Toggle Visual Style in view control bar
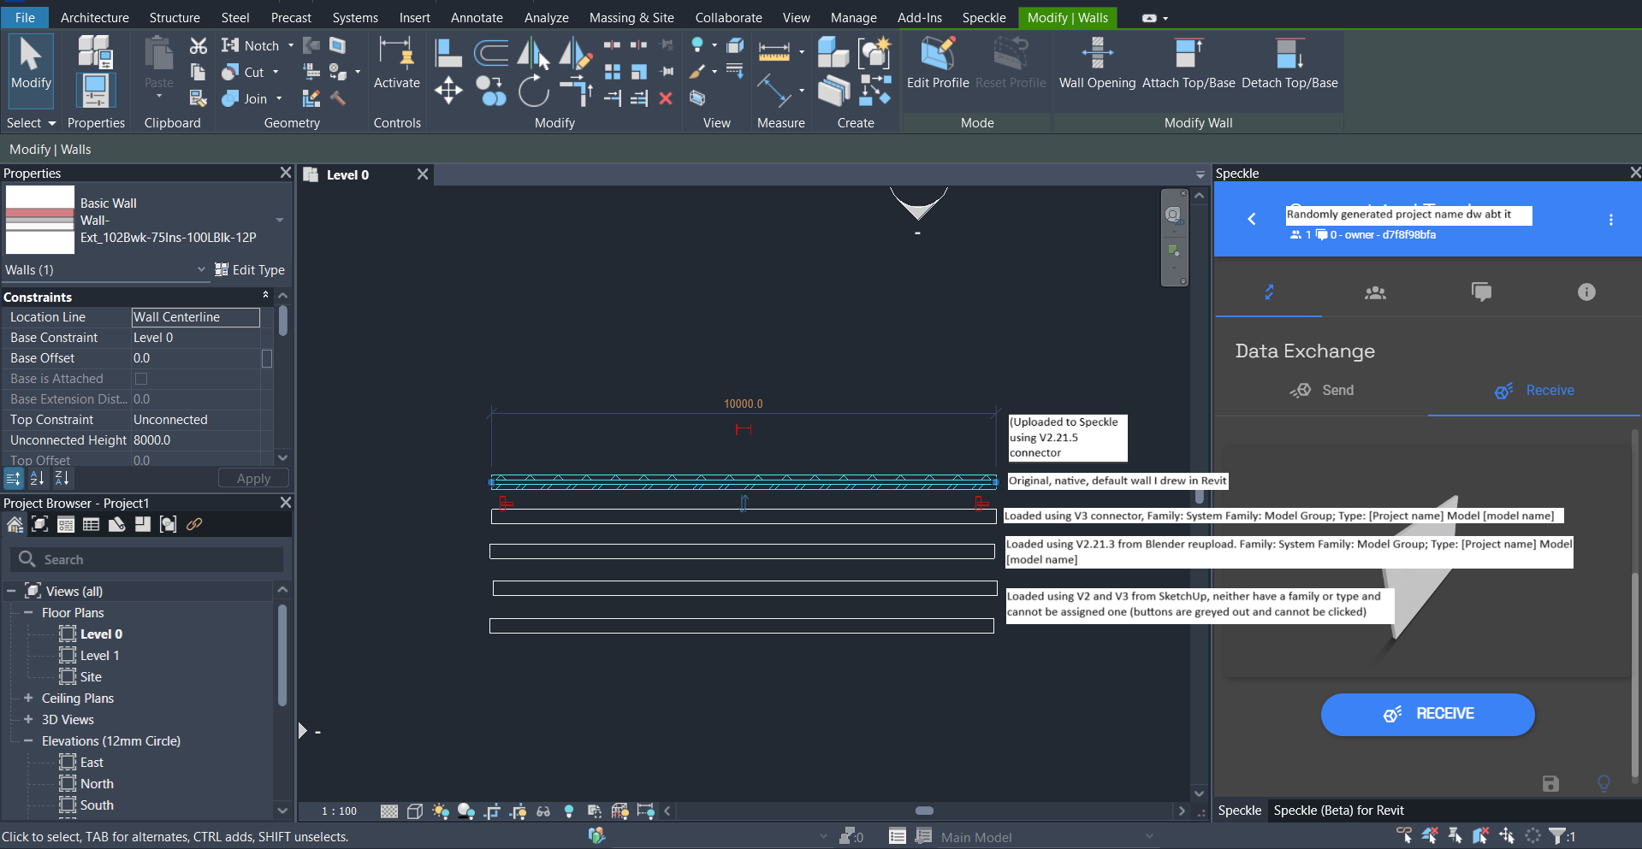 415,811
